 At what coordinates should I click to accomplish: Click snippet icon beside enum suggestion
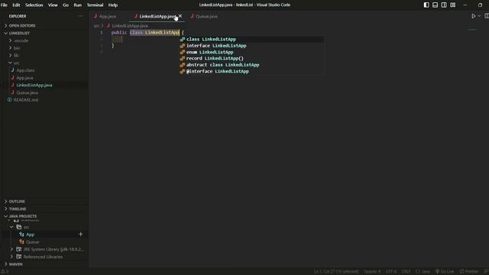(x=183, y=52)
